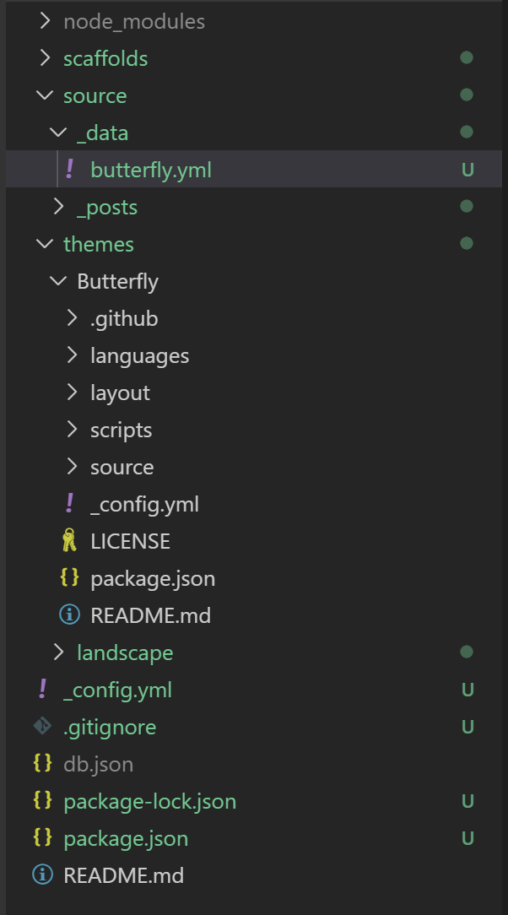Click the yellow key icon beside LICENSE
508x915 pixels.
69,541
